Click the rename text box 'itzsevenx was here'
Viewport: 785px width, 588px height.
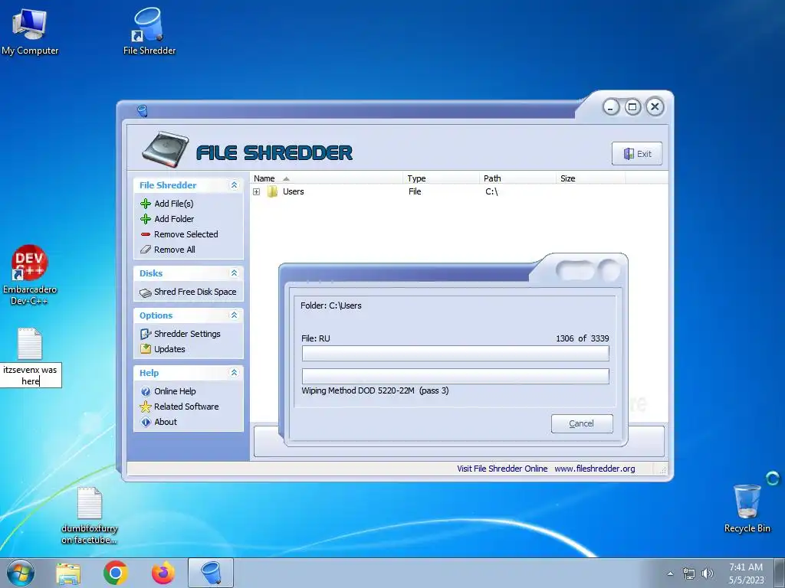click(30, 375)
